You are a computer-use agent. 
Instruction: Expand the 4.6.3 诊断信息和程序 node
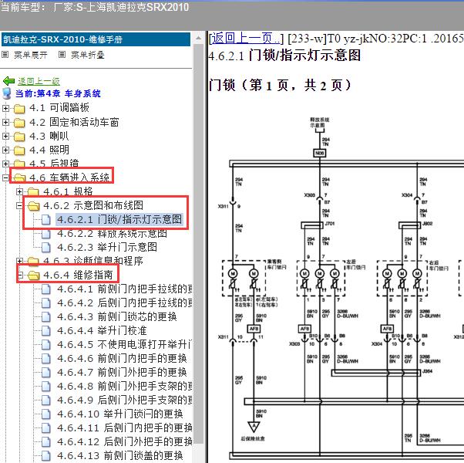pos(19,261)
